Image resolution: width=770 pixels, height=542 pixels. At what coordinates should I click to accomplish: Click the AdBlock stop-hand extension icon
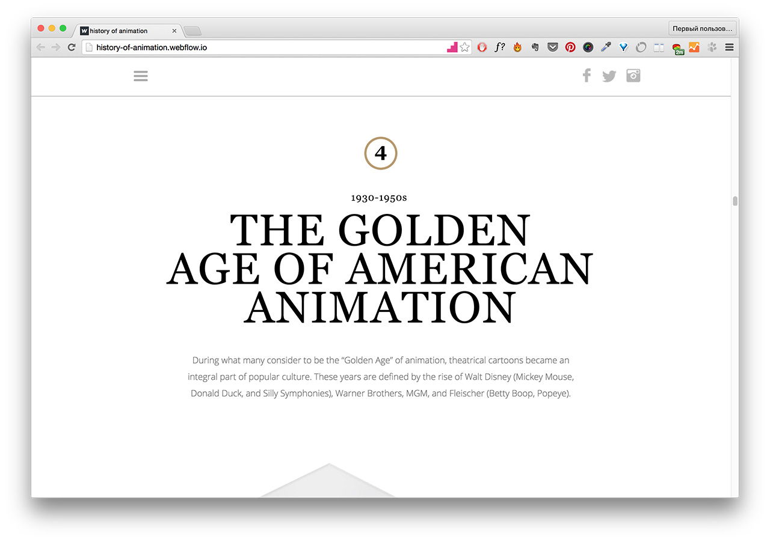[482, 47]
